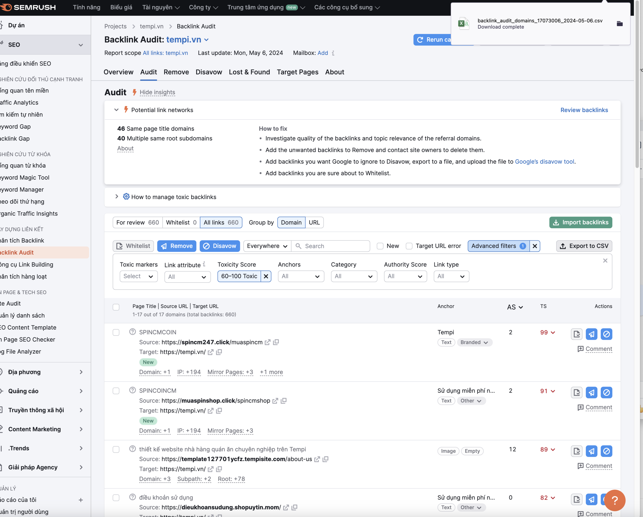Open the Authority Score dropdown
Viewport: 643px width, 517px height.
pyautogui.click(x=405, y=276)
